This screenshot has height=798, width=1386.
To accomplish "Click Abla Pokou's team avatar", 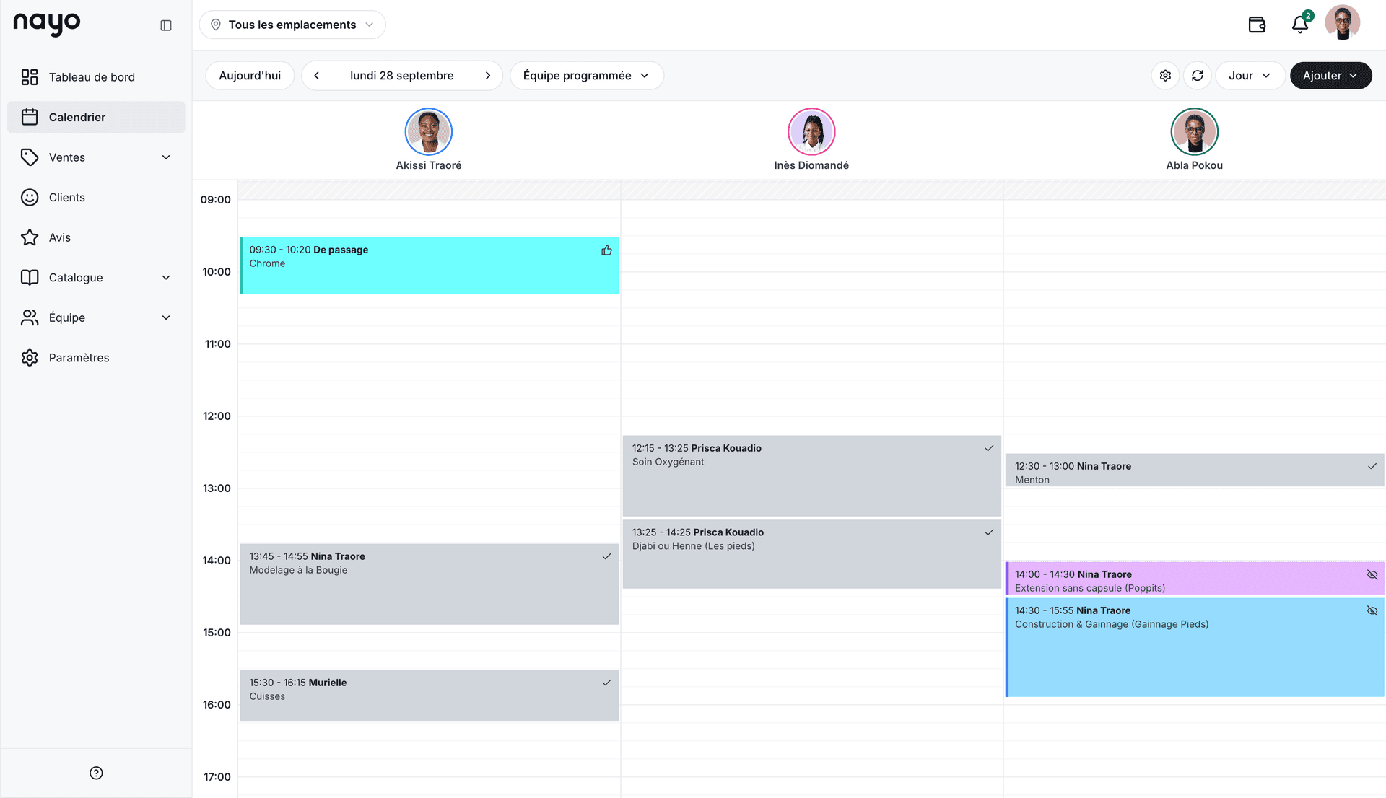I will coord(1194,131).
